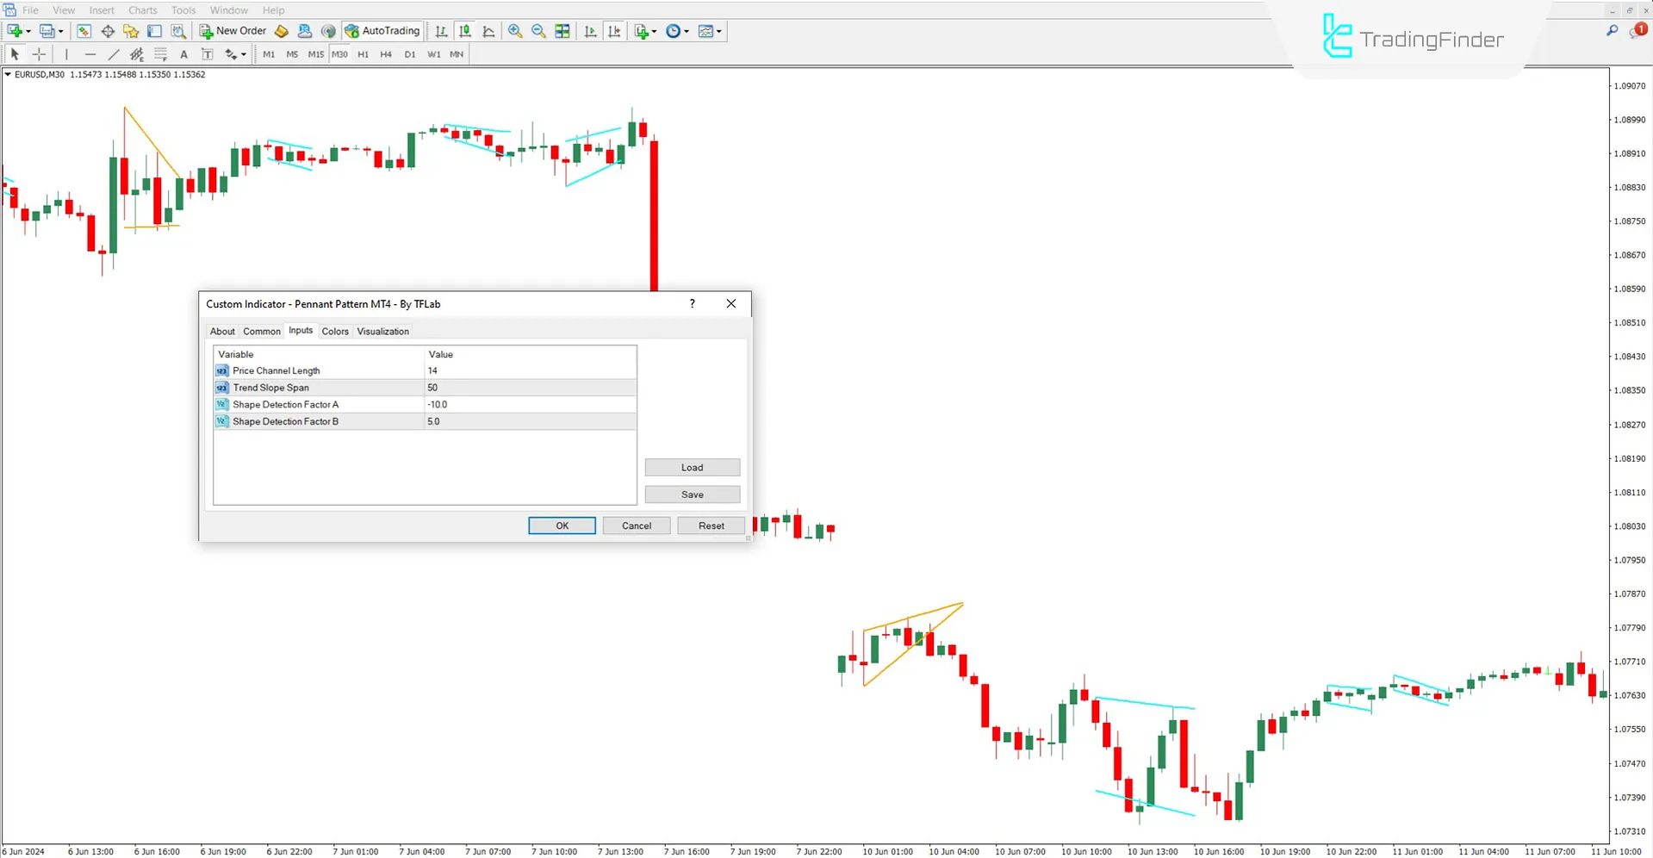Open the Charts menu
The width and height of the screenshot is (1653, 858).
142,9
